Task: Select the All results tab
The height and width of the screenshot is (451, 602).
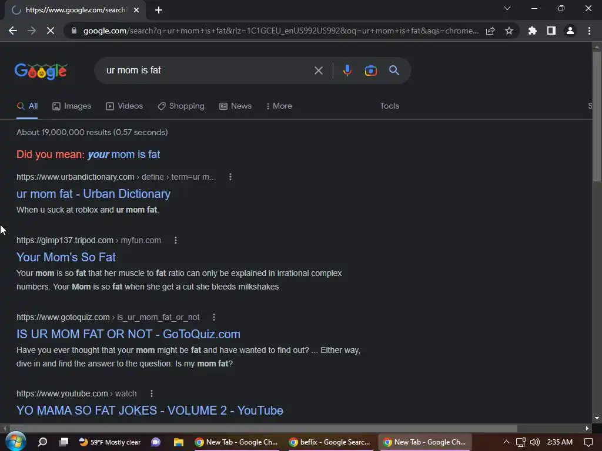Action: click(x=27, y=106)
